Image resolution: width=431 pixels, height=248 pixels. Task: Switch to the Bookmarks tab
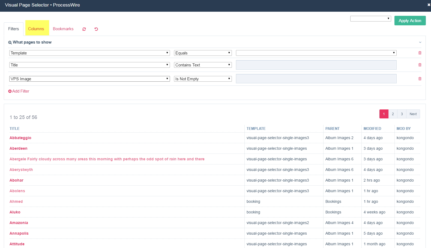coord(63,29)
